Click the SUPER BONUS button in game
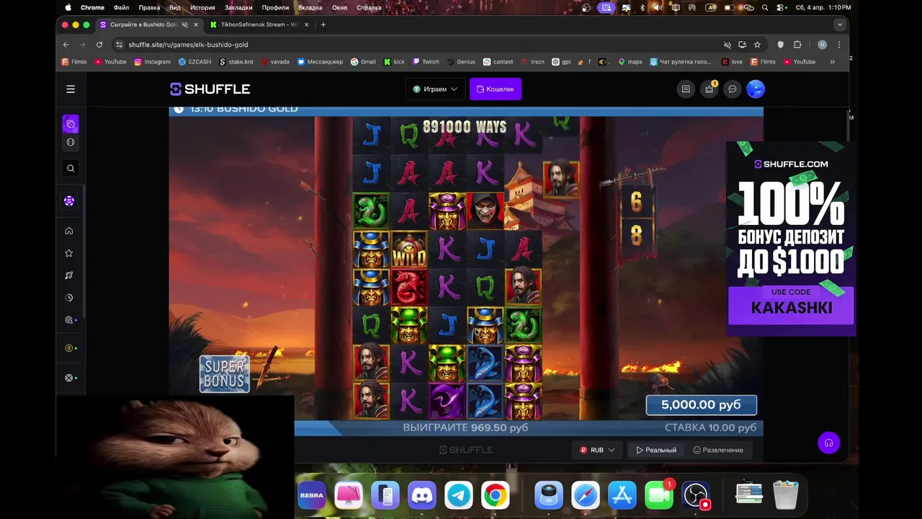Image resolution: width=922 pixels, height=519 pixels. coord(225,373)
